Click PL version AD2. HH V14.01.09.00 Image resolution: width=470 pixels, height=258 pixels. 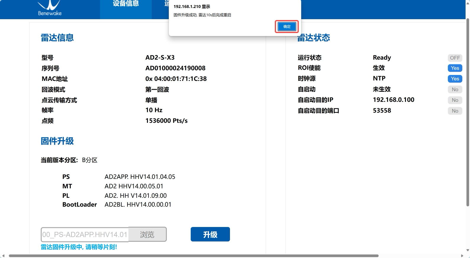pyautogui.click(x=136, y=196)
